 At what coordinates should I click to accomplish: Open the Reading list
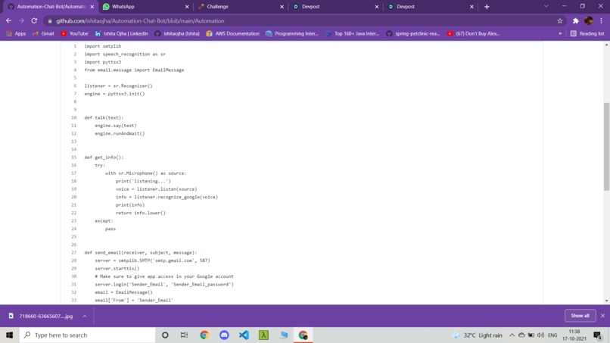click(587, 34)
